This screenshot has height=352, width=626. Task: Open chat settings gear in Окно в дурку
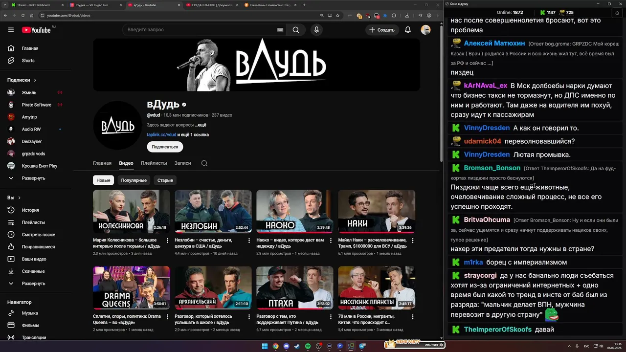pyautogui.click(x=617, y=13)
